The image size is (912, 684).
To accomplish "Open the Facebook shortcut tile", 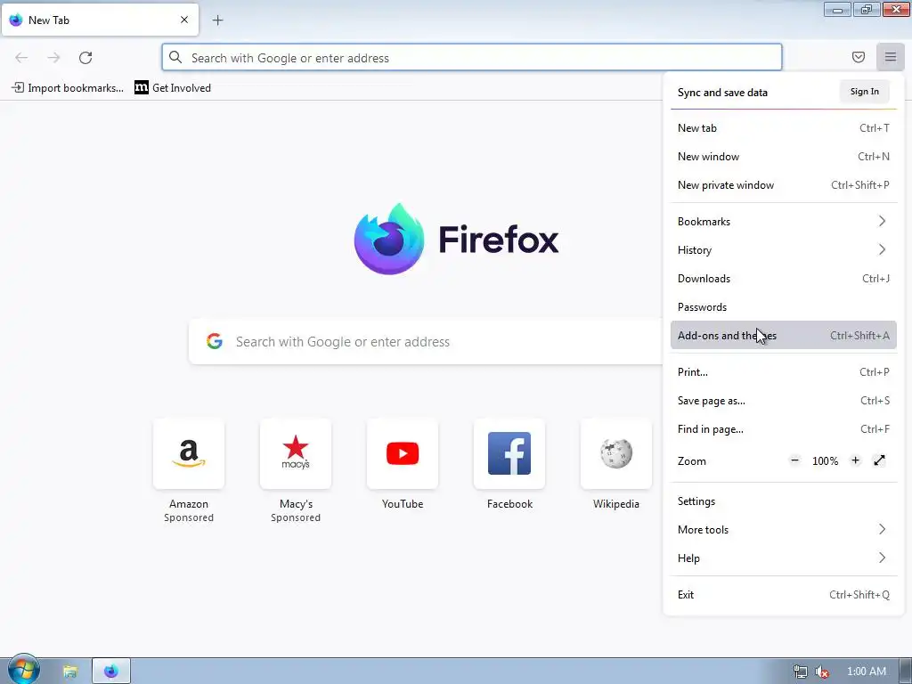I will pyautogui.click(x=509, y=453).
